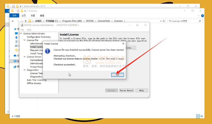Collapse the License Administrator root node
The image size is (212, 124).
click(21, 33)
